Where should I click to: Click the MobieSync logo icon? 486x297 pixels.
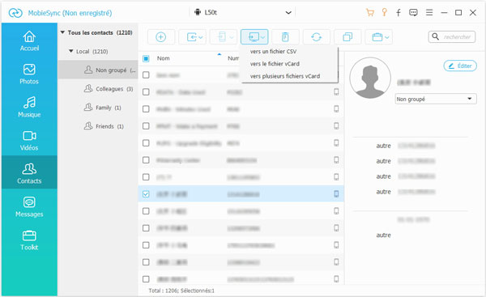(15, 13)
